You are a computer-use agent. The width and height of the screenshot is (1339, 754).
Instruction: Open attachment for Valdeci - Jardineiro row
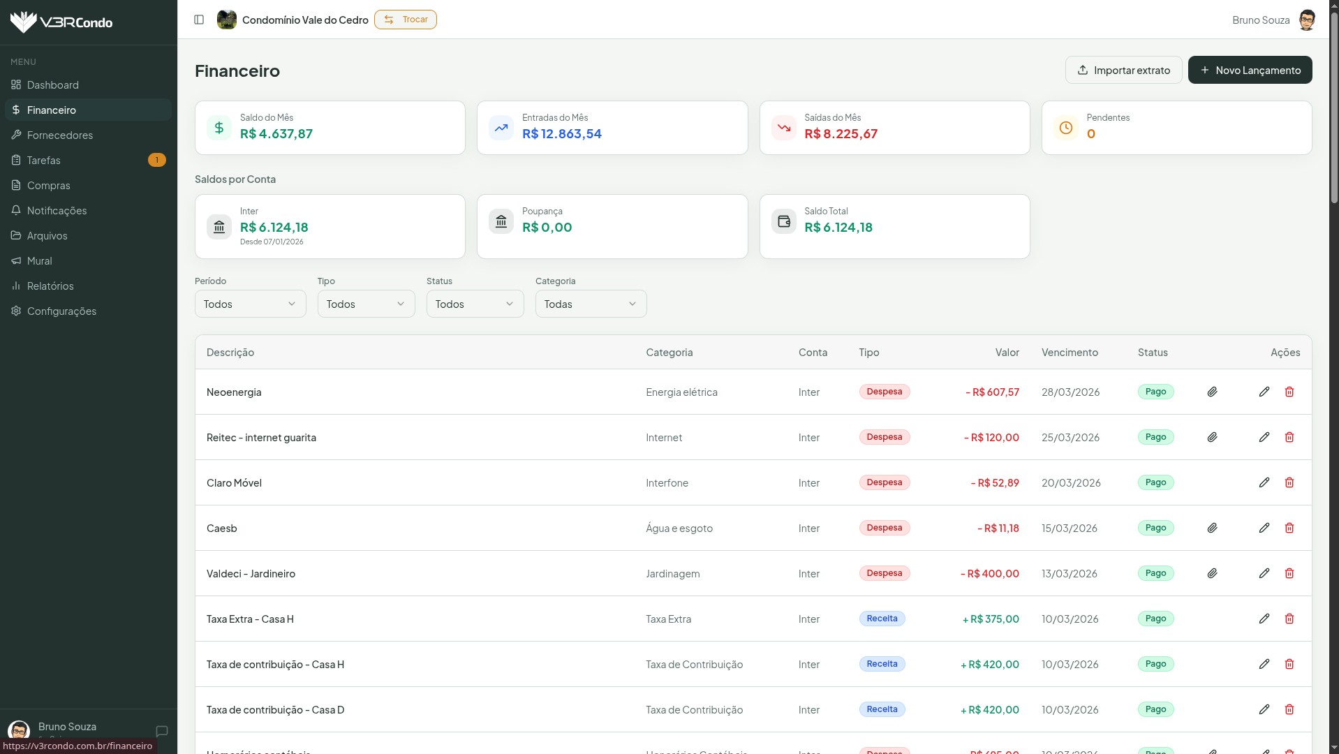coord(1212,573)
